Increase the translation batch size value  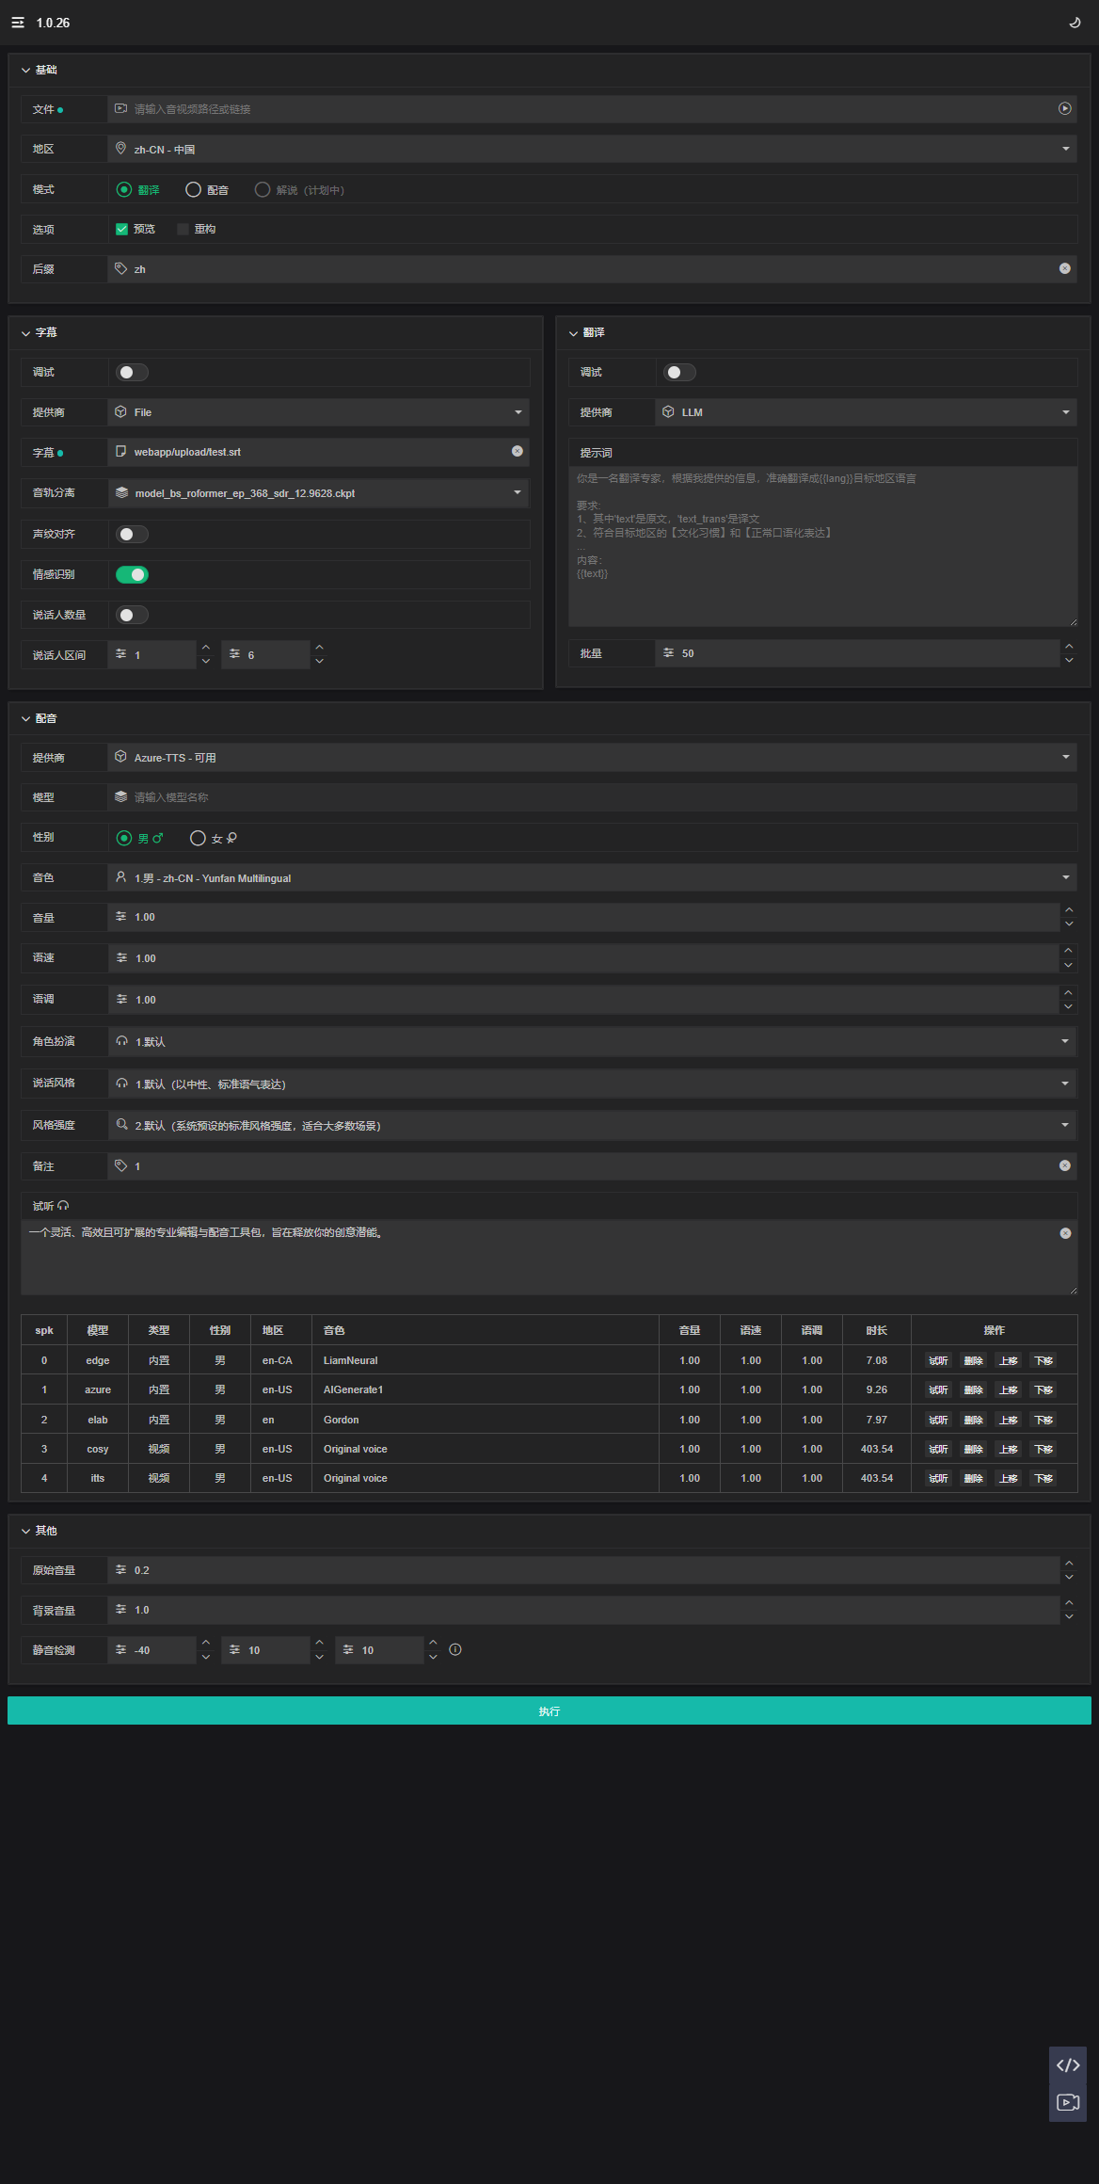pos(1068,647)
